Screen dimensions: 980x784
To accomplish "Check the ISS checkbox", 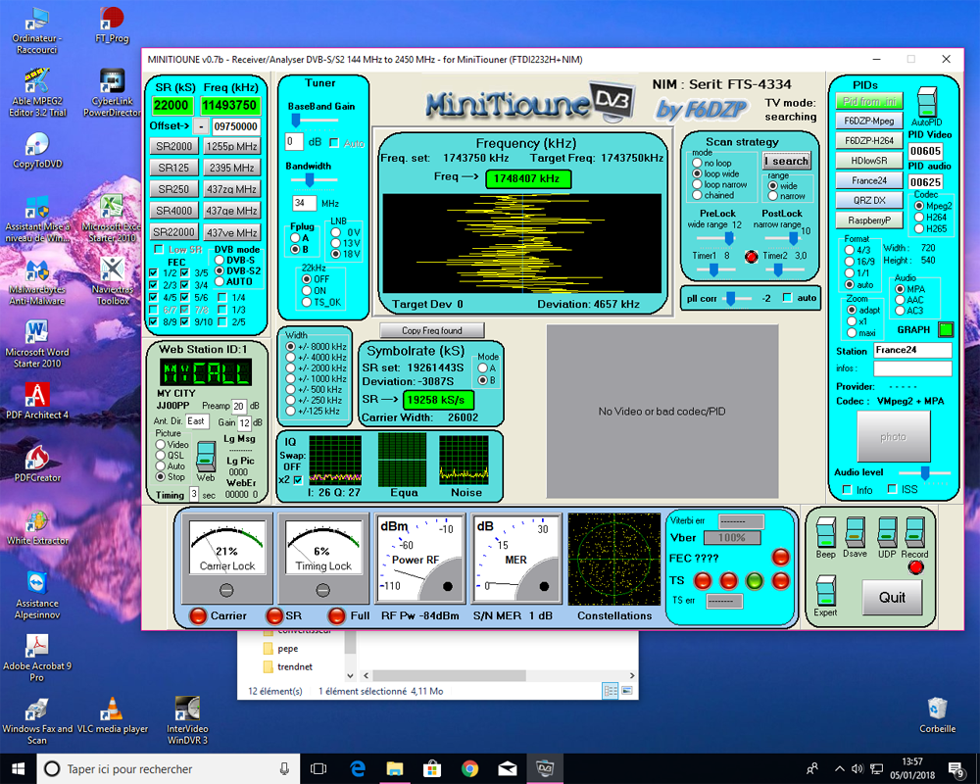I will 893,489.
